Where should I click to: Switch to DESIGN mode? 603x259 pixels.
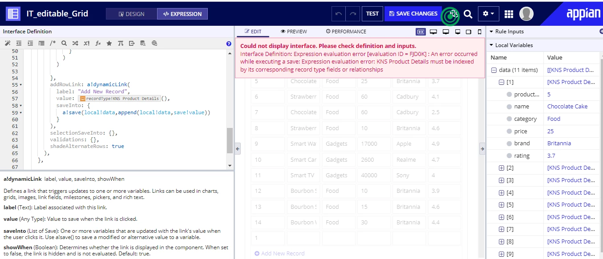[x=131, y=14]
